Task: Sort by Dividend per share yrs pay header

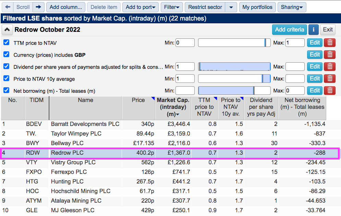Action: click(261, 108)
